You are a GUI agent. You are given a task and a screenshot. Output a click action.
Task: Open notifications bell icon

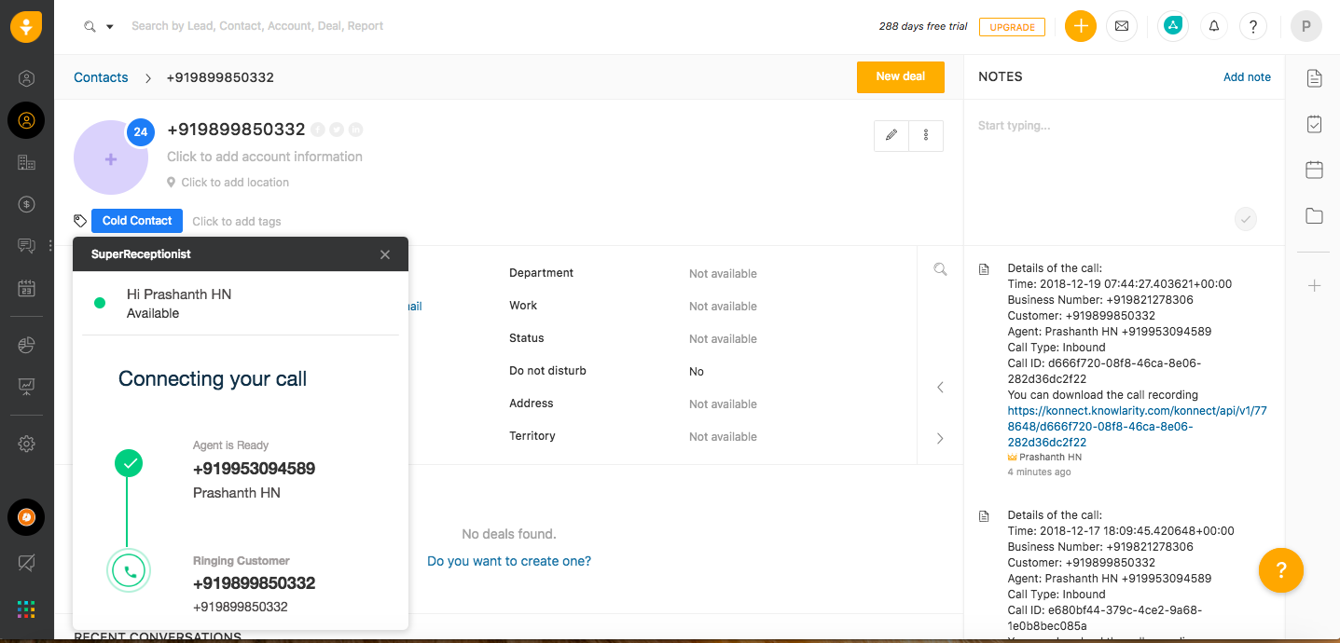pyautogui.click(x=1214, y=26)
